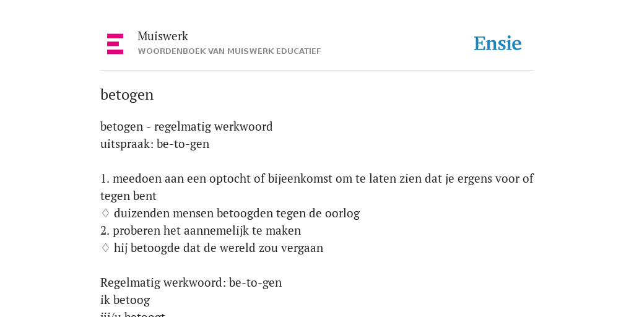Click example 'hij betoogde dat de wereld zou vergaan'
Viewport: 634px width, 317px height.
click(219, 248)
